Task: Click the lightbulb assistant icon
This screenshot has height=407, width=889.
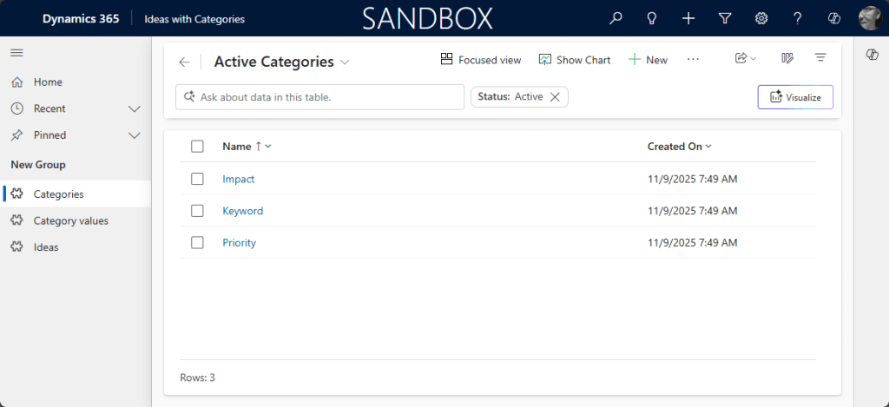Action: pos(652,18)
